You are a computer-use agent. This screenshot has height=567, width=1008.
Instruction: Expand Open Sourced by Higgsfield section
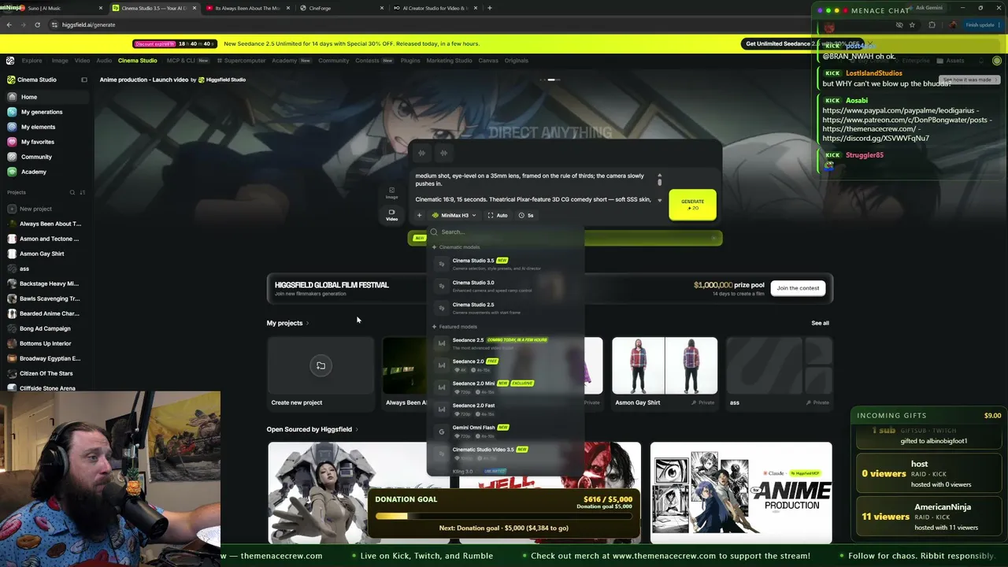[313, 429]
